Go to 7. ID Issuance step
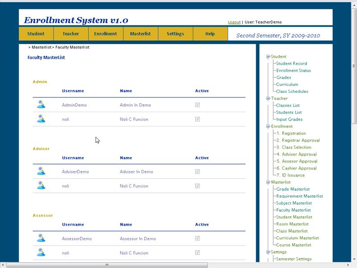The width and height of the screenshot is (357, 268). pyautogui.click(x=291, y=175)
